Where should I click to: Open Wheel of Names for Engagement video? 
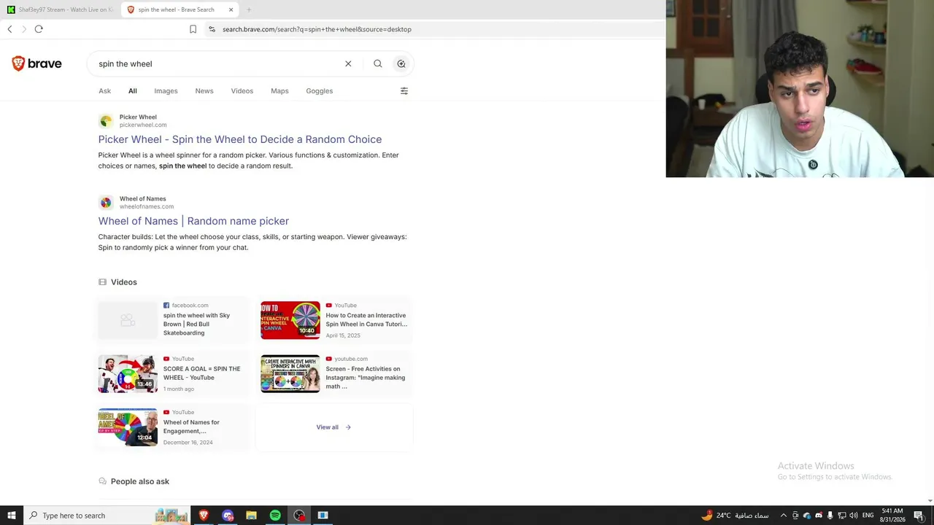(x=191, y=427)
